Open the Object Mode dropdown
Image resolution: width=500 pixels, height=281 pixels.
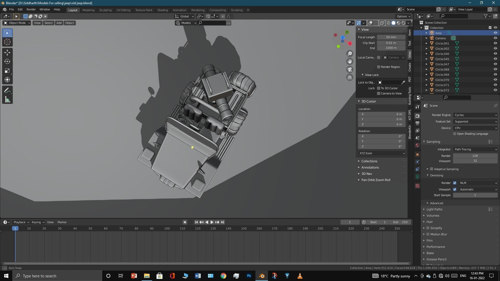click(x=17, y=23)
